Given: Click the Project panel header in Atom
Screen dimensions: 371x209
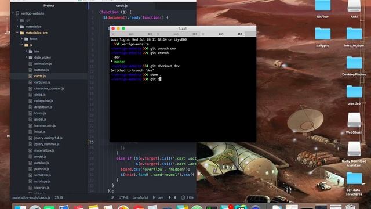Looking at the screenshot, I should click(49, 5).
